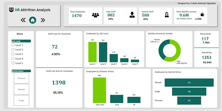Click the 7.96% retrenched percentage
The image size is (222, 111).
coord(206,43)
